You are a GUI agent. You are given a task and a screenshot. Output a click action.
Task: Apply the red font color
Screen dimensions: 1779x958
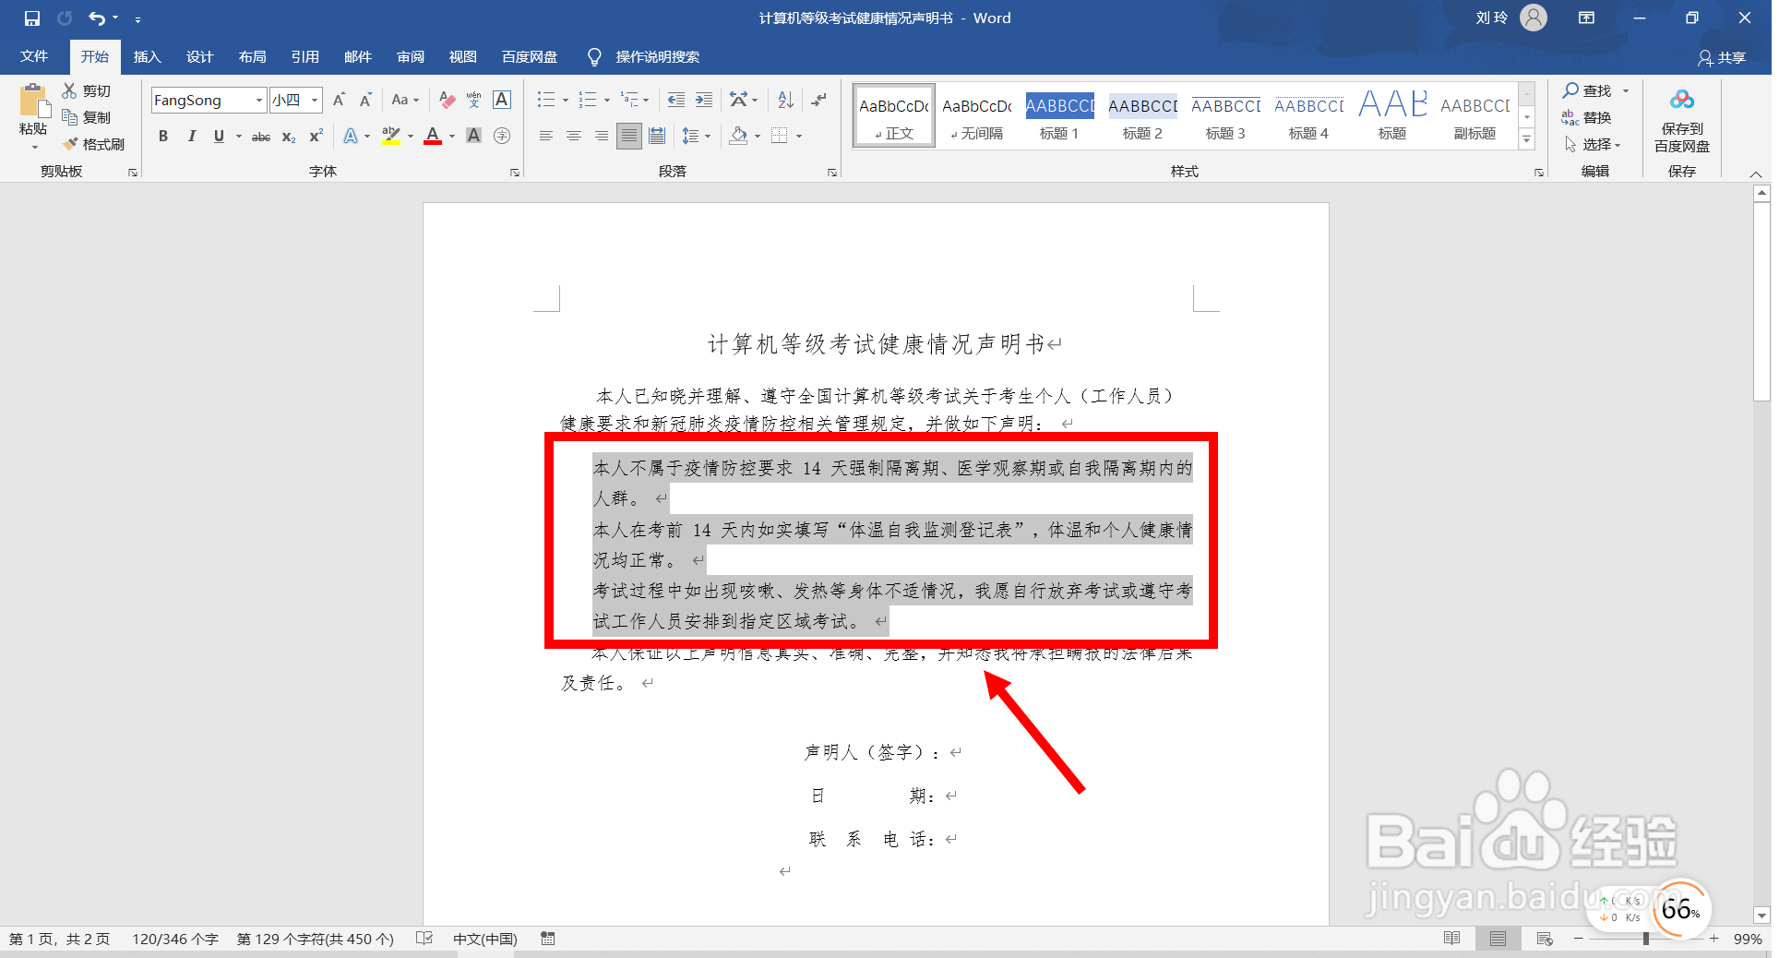[433, 137]
